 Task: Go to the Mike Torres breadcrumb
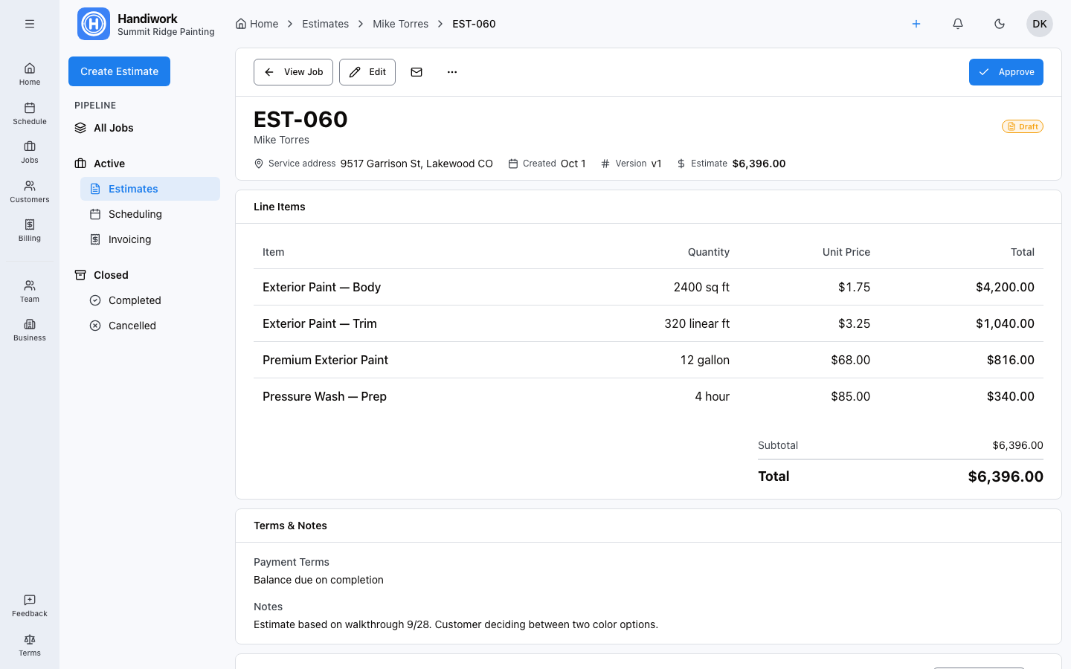400,24
